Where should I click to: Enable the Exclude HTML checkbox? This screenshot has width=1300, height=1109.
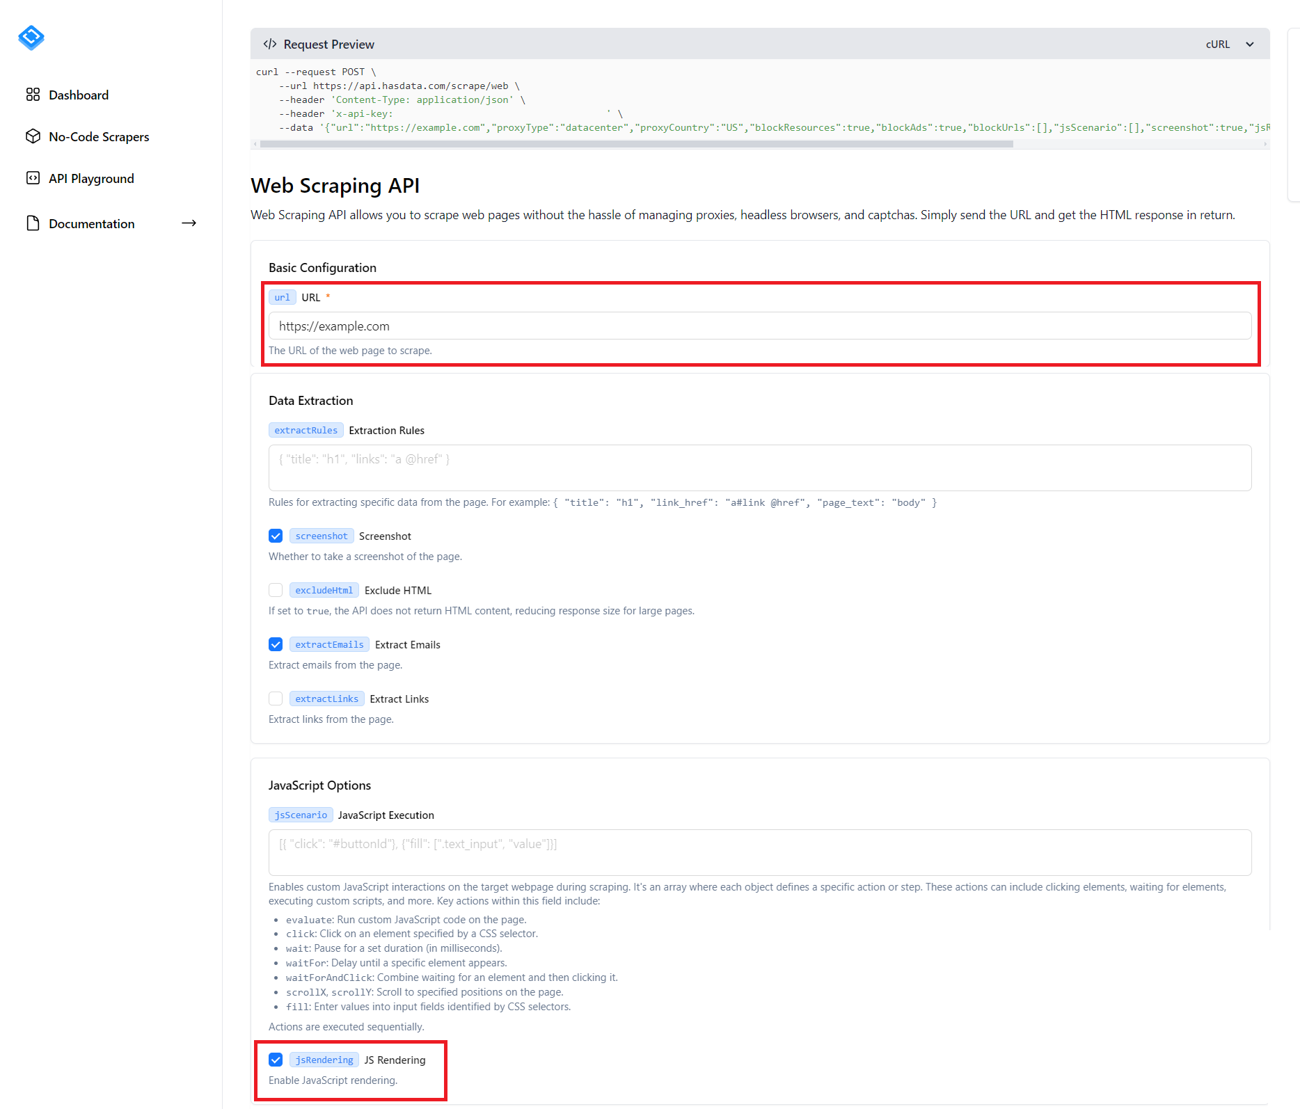(x=276, y=590)
